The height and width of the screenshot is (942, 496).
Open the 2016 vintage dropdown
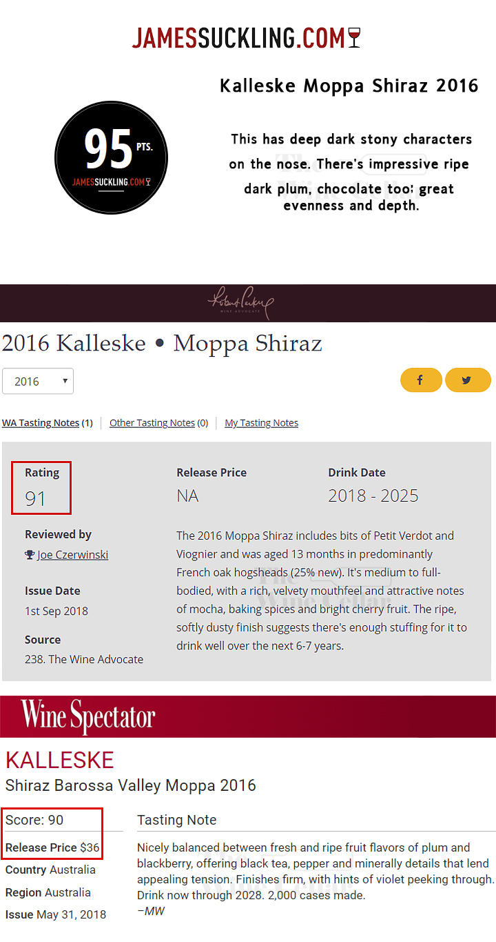coord(38,381)
